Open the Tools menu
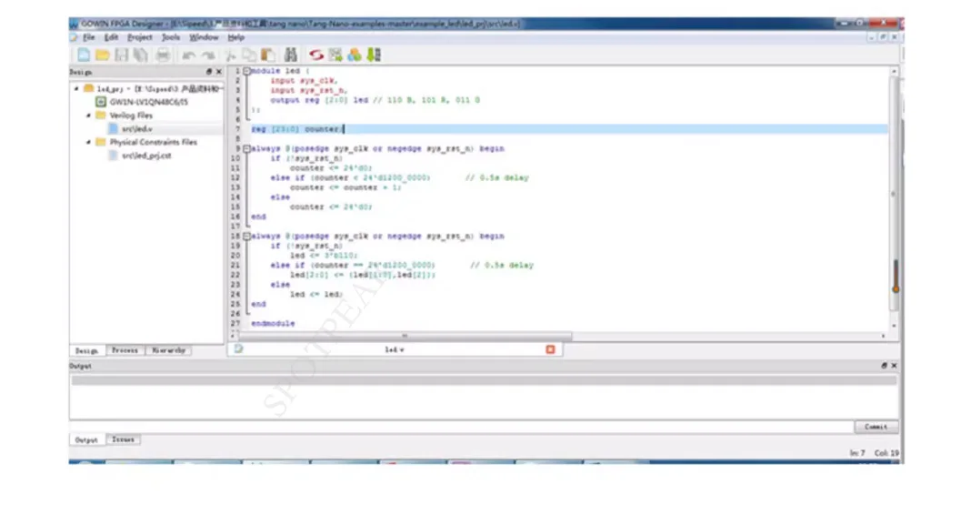The image size is (971, 514). coord(171,37)
